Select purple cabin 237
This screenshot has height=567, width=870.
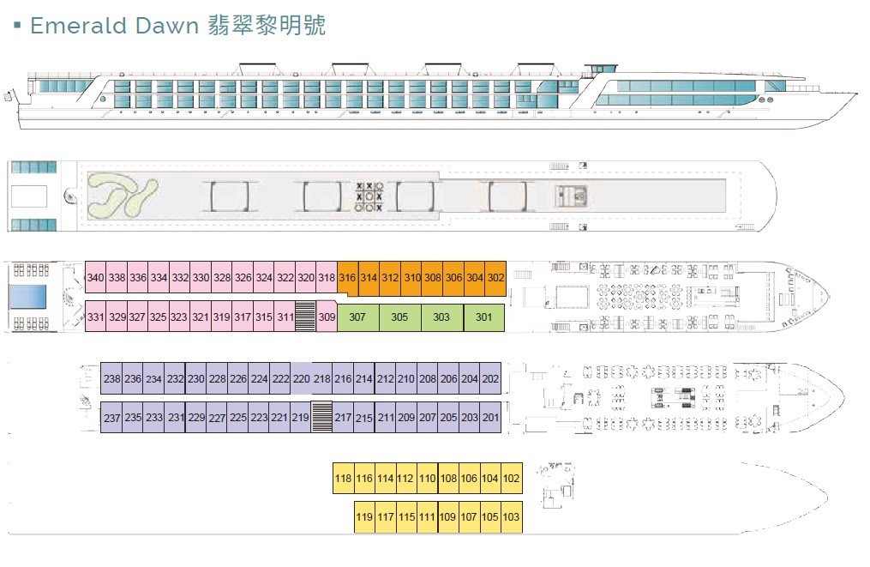(x=111, y=417)
